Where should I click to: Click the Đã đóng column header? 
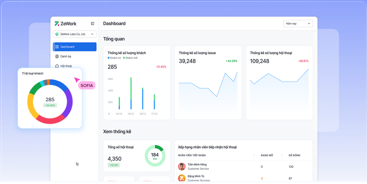coord(294,155)
